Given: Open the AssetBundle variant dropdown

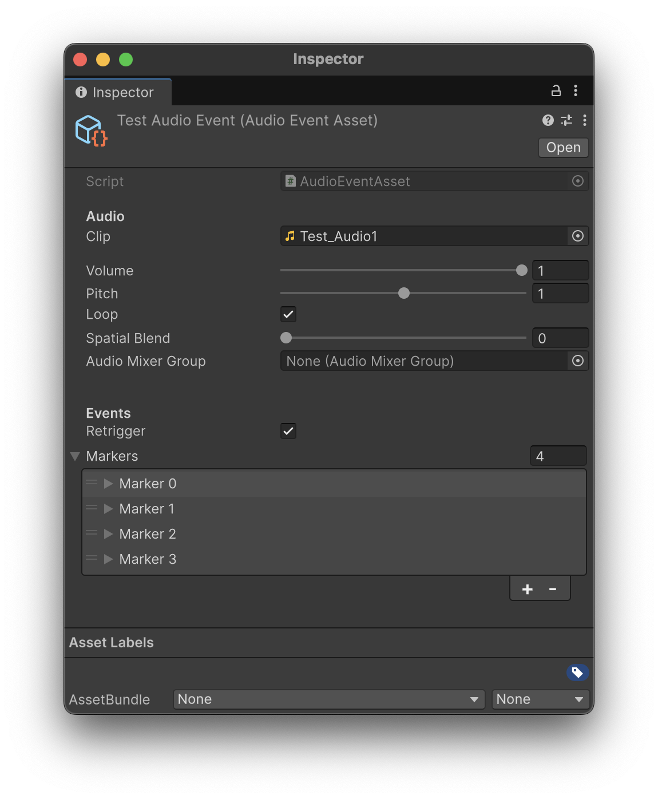Looking at the screenshot, I should coord(541,699).
